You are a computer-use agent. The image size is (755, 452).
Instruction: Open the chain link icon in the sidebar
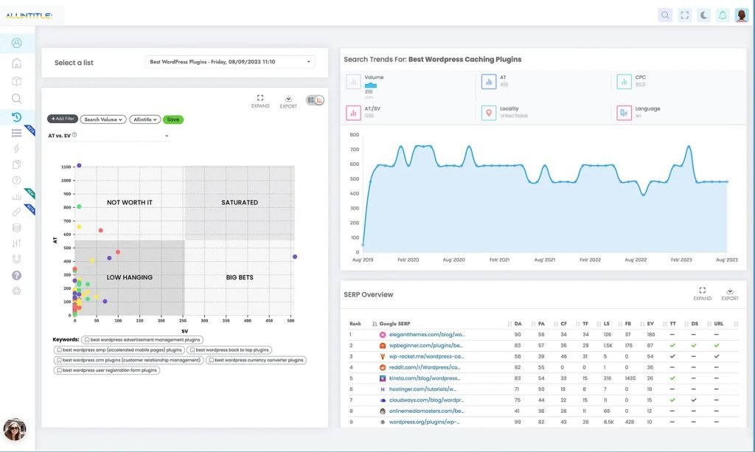(16, 212)
